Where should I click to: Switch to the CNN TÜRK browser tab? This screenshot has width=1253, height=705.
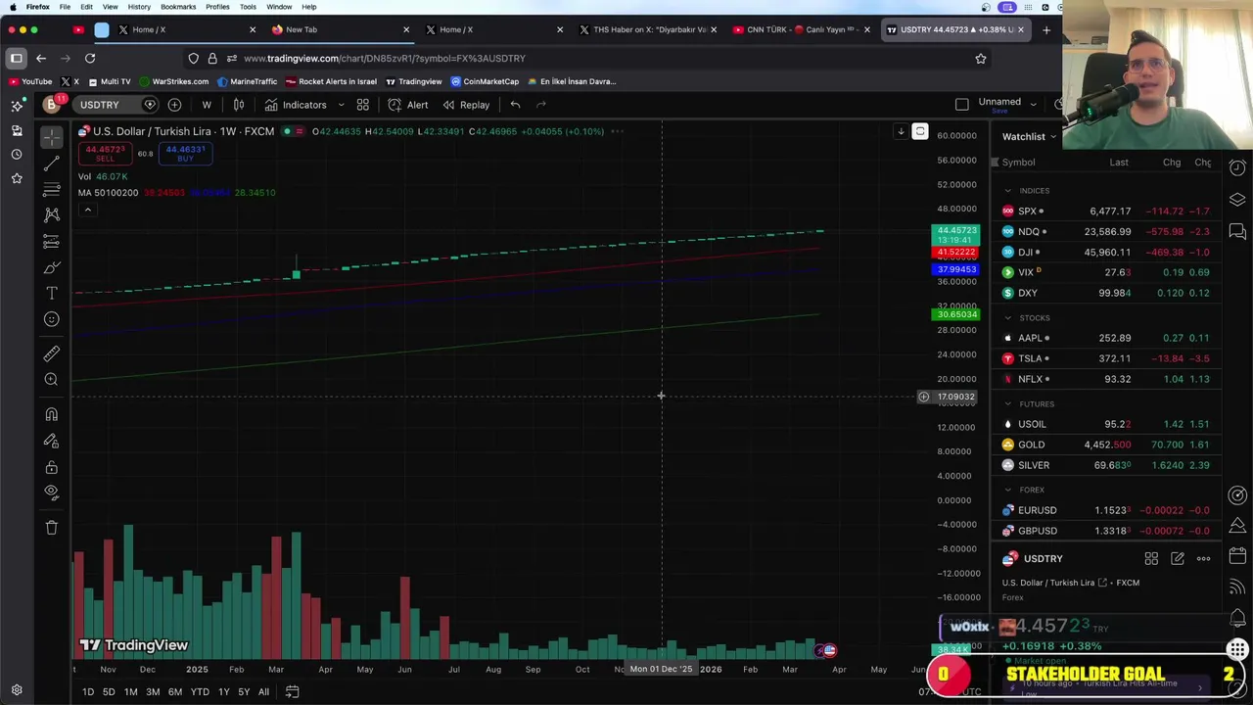[802, 29]
